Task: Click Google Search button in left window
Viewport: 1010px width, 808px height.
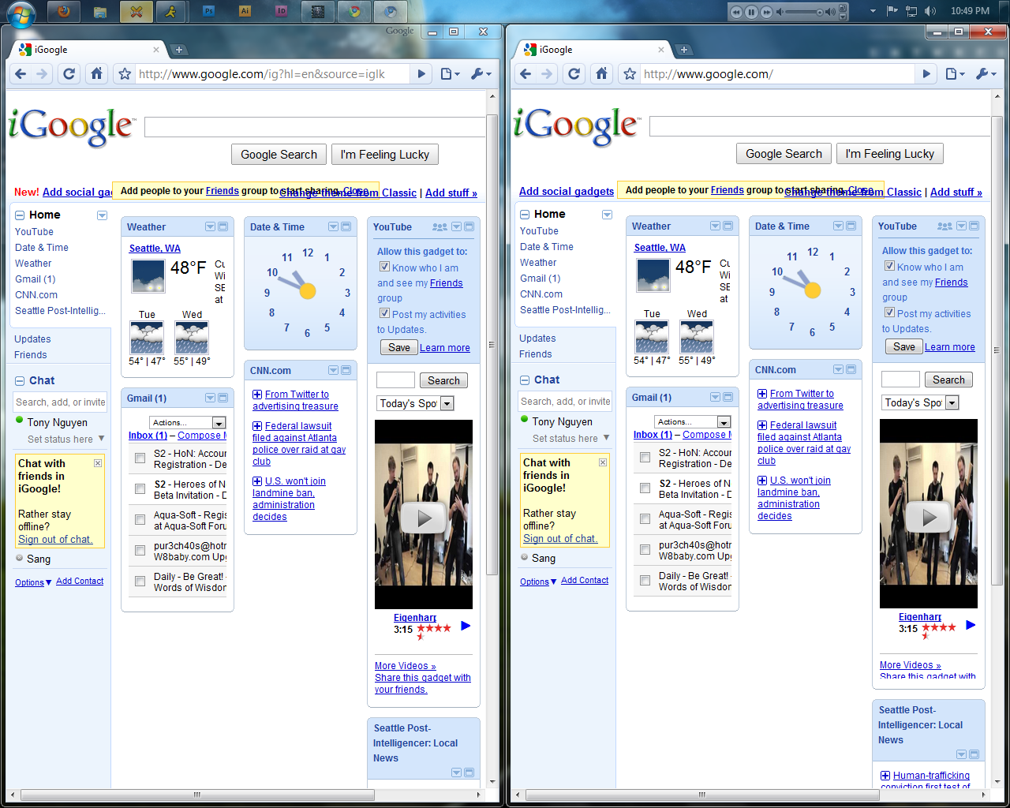Action: click(x=279, y=155)
